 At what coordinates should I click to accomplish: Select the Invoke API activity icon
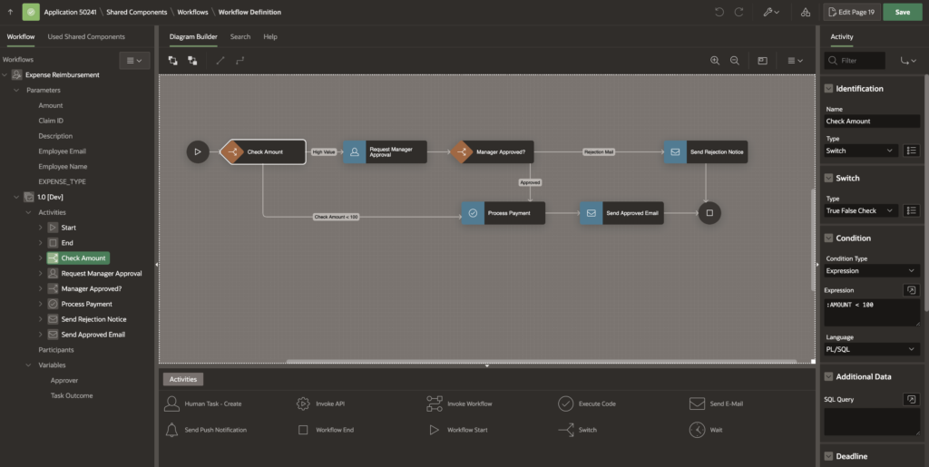[303, 404]
